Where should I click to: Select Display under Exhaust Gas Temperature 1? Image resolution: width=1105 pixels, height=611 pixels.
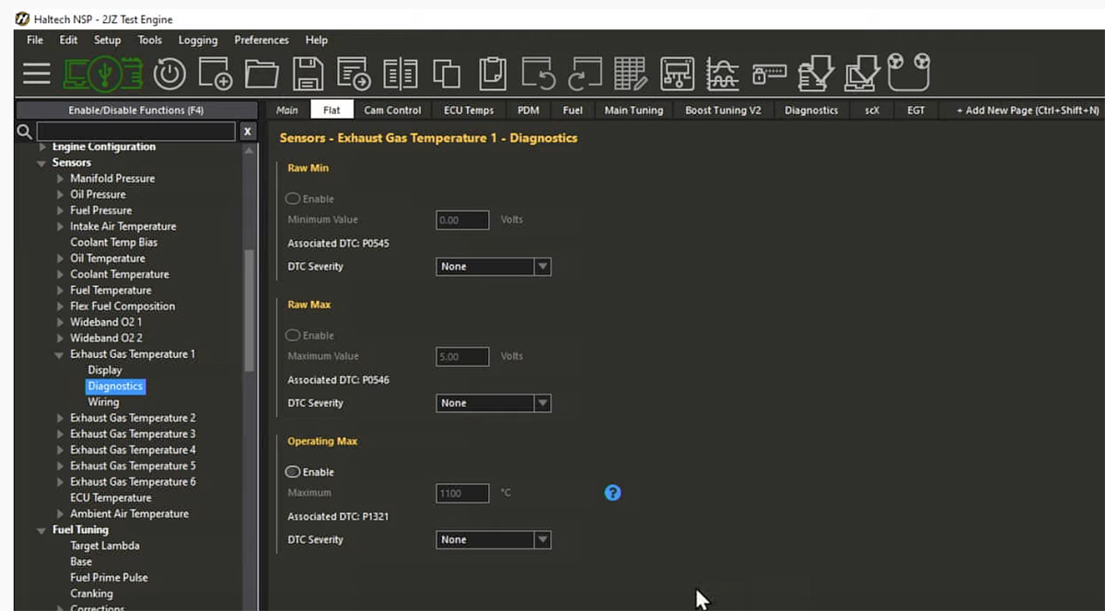105,370
